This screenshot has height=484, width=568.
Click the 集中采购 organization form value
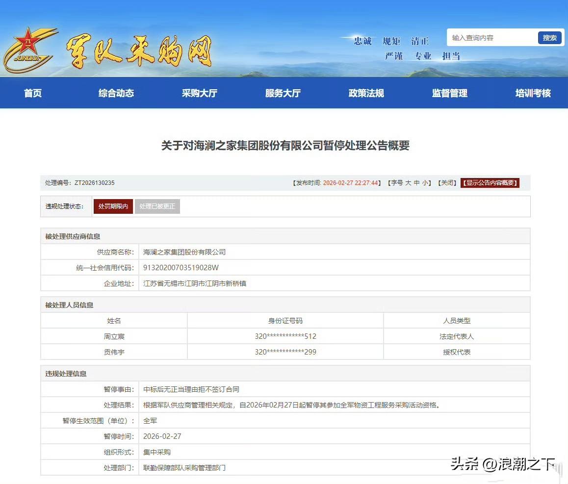(x=157, y=452)
